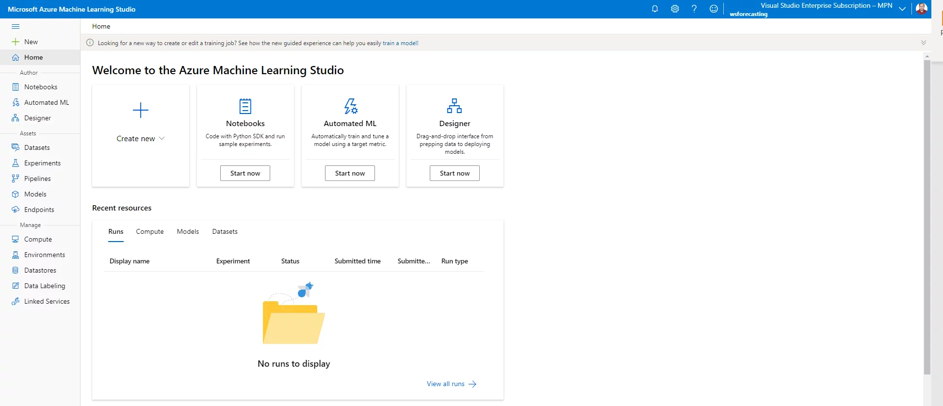Screen dimensions: 943x406
Task: Click the info icon in the banner
Action: (x=90, y=43)
